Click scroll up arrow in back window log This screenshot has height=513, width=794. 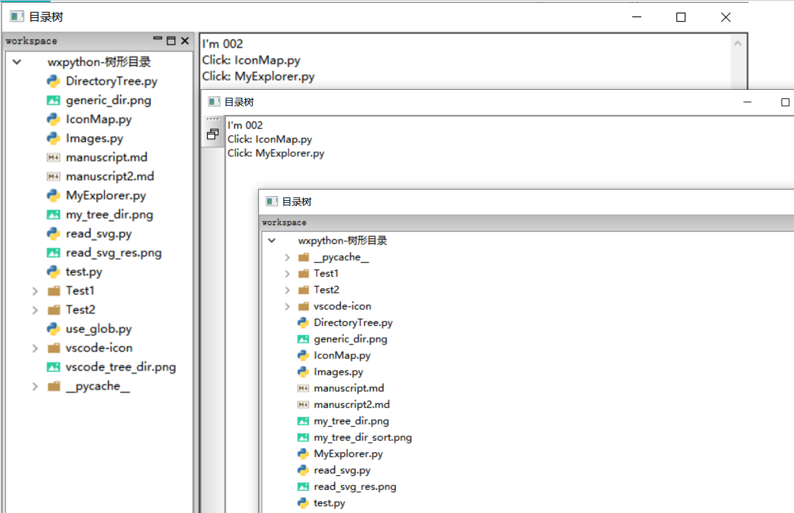738,44
